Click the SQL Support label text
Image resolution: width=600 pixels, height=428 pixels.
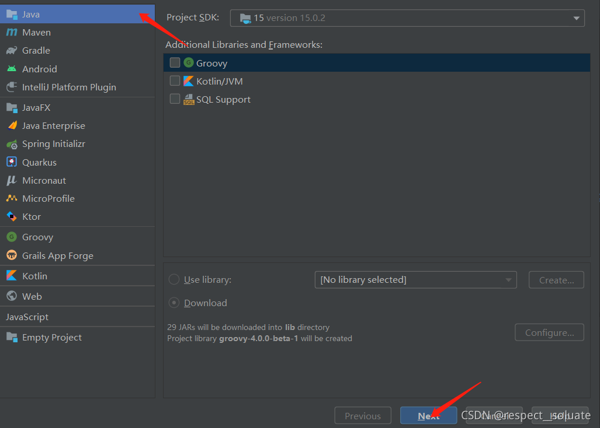(224, 100)
